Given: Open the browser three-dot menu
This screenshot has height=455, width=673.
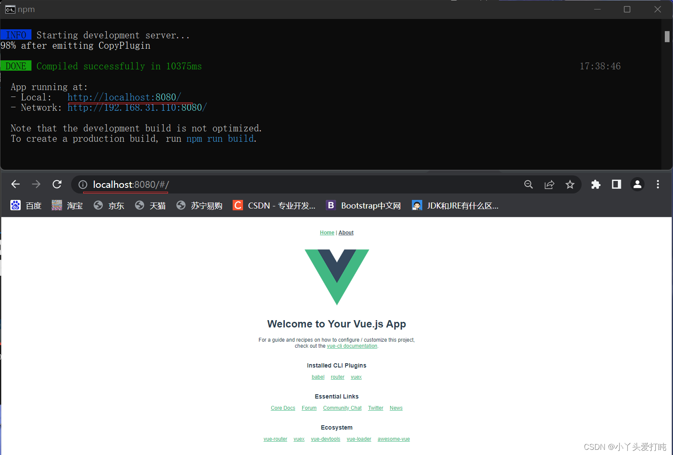Looking at the screenshot, I should pos(658,184).
